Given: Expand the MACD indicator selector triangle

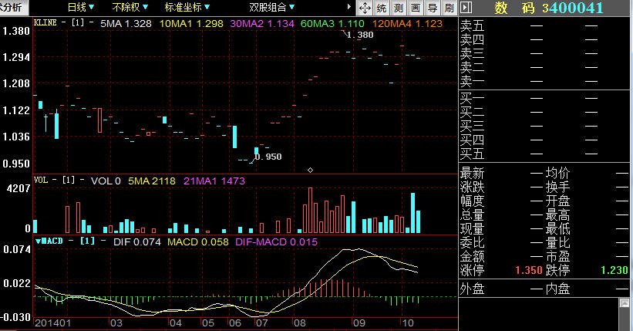Looking at the screenshot, I should point(39,241).
